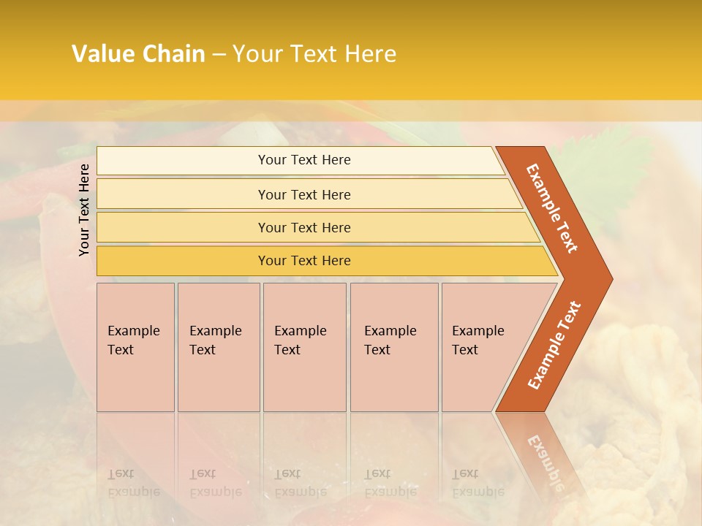Select the third "Example Text" pink box
This screenshot has width=702, height=526.
click(x=304, y=347)
